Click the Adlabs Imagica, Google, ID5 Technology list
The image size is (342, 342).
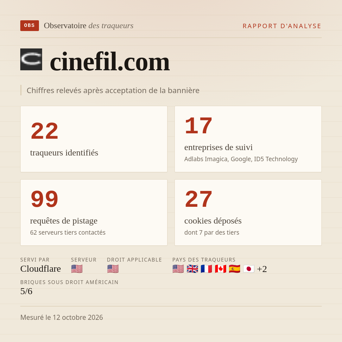click(x=241, y=159)
